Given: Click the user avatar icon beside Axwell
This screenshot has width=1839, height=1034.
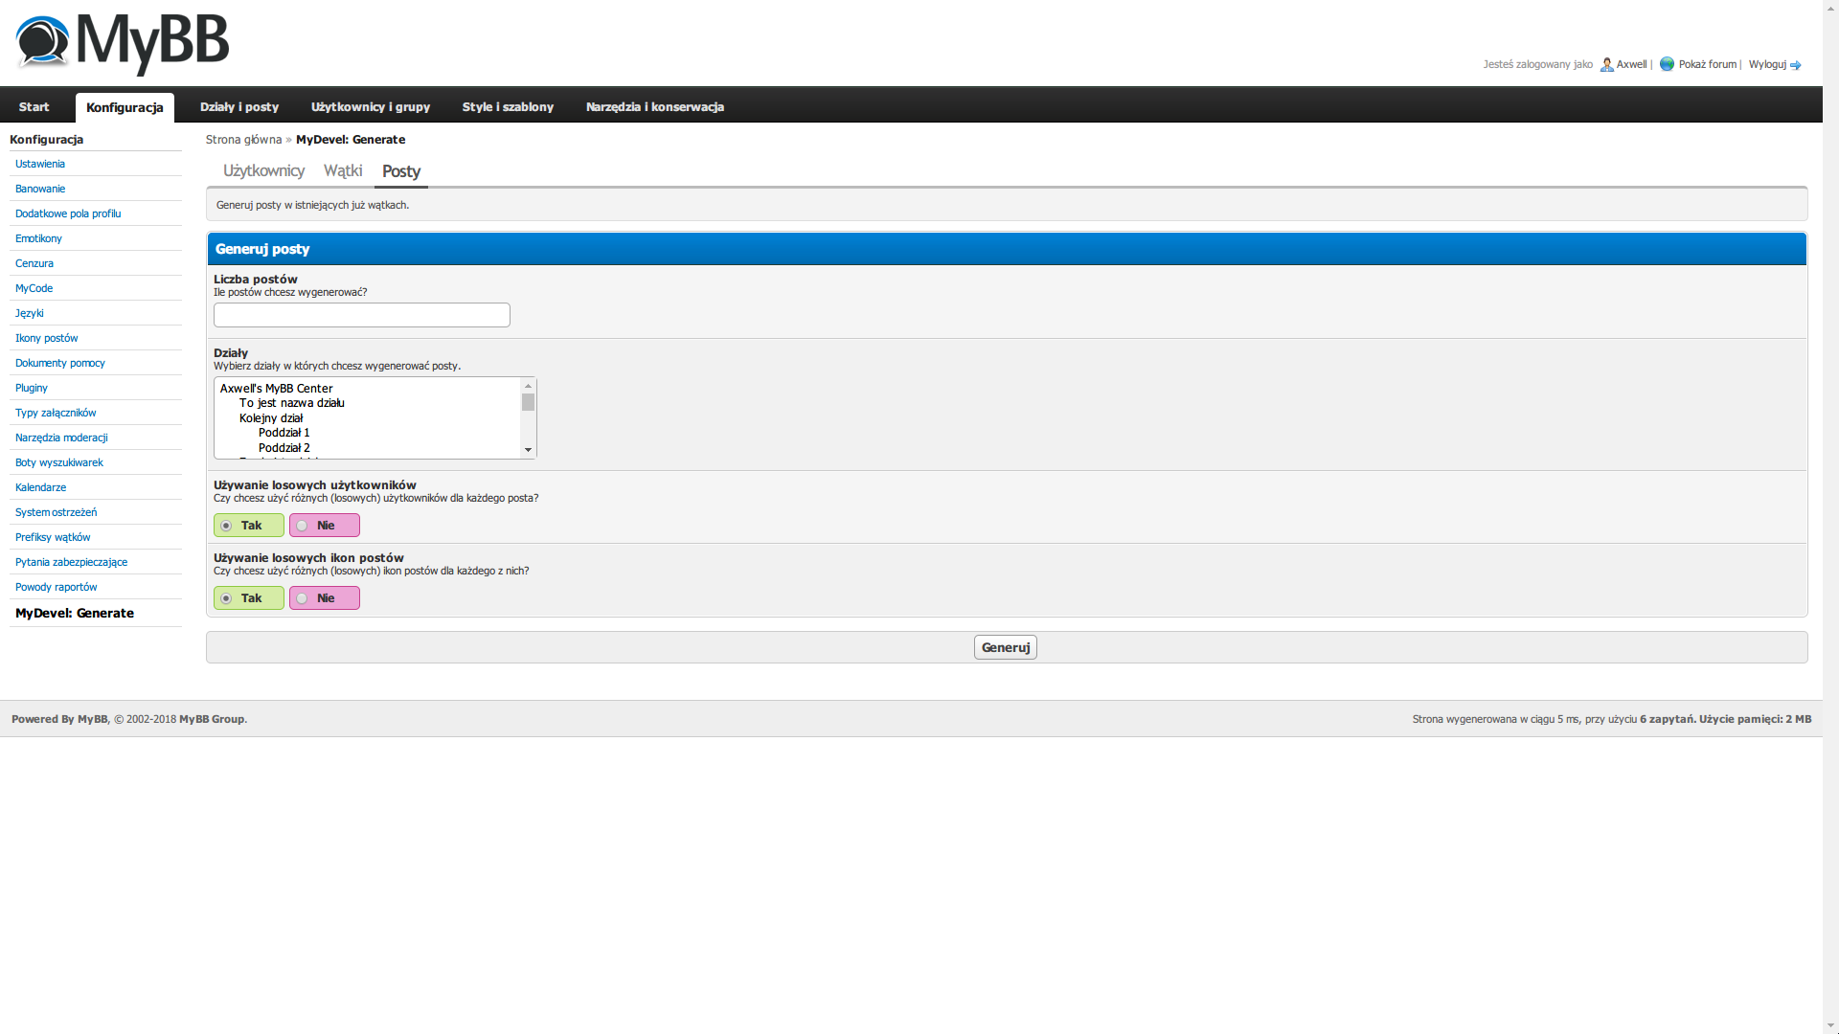Looking at the screenshot, I should pyautogui.click(x=1606, y=64).
